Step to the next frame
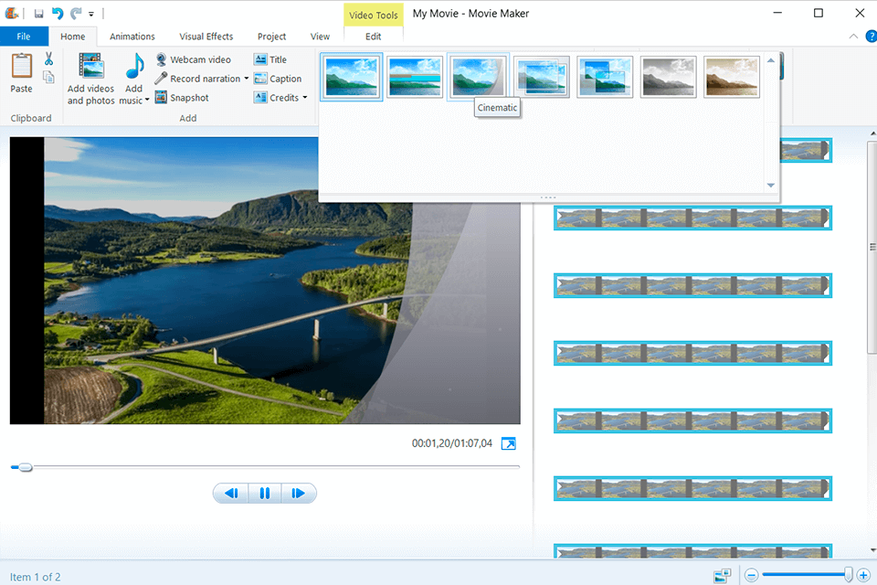 (298, 494)
